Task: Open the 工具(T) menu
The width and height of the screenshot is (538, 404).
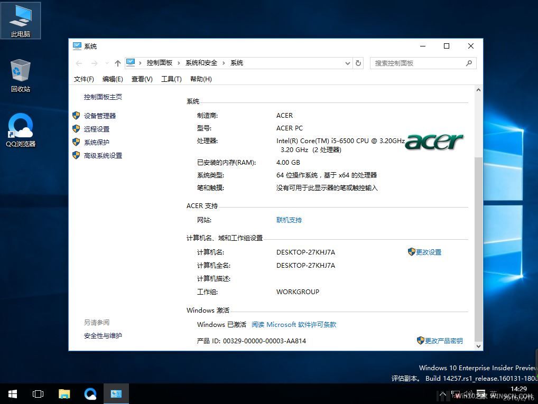Action: tap(171, 79)
